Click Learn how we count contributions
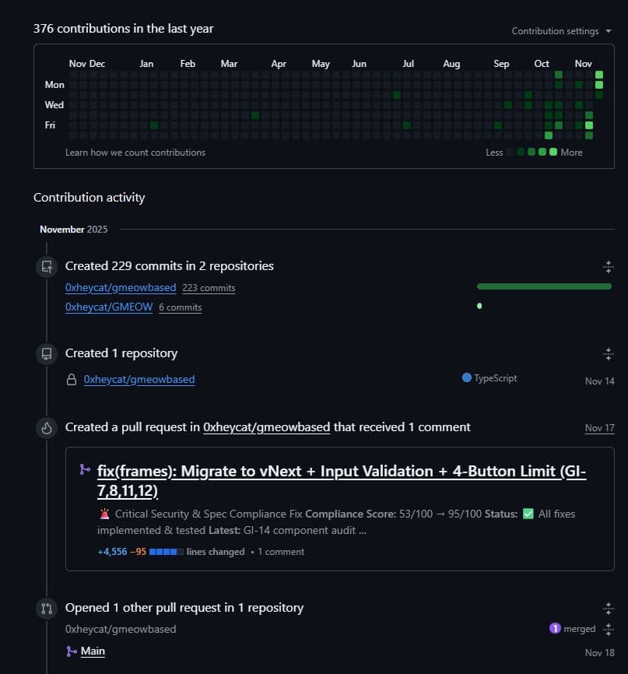This screenshot has height=674, width=628. (x=135, y=153)
